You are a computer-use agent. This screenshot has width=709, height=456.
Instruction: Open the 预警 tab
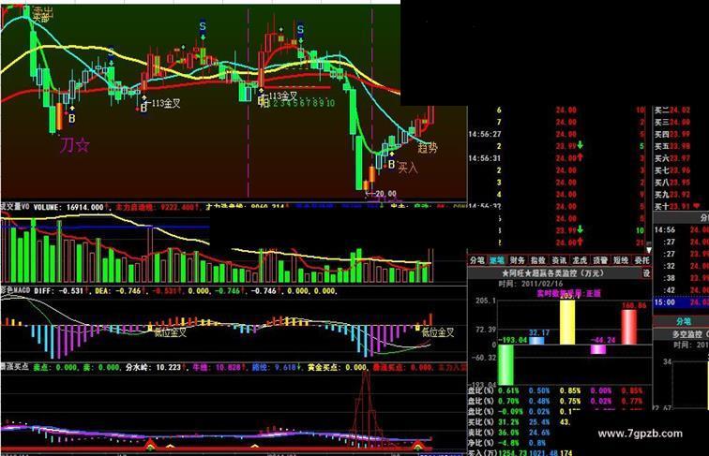[600, 260]
